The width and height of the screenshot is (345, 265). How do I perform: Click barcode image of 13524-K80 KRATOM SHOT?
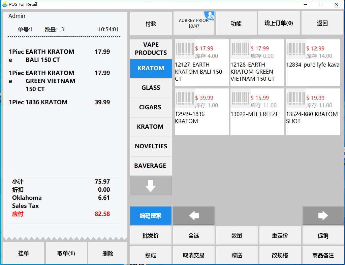[296, 98]
